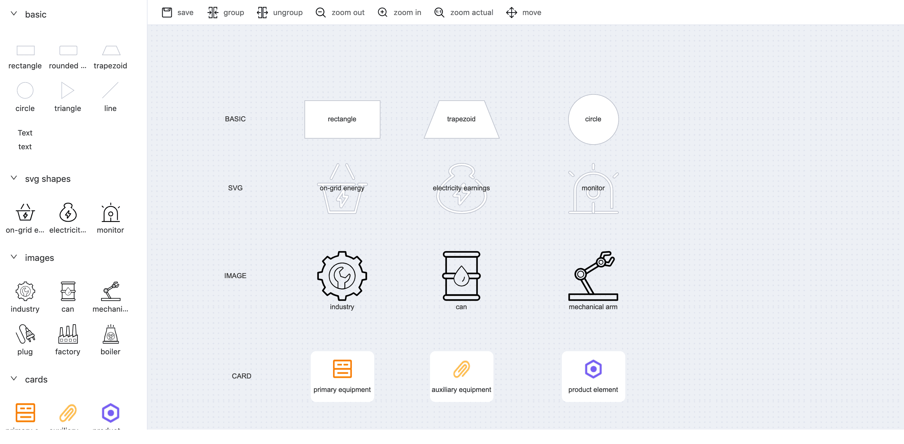Viewport: 904px width, 444px height.
Task: Click the save icon in toolbar
Action: [x=167, y=13]
